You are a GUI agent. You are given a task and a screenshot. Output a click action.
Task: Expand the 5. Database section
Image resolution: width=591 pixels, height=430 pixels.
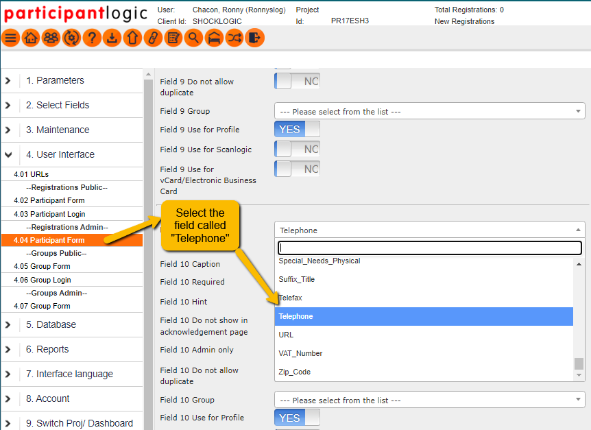click(x=51, y=324)
